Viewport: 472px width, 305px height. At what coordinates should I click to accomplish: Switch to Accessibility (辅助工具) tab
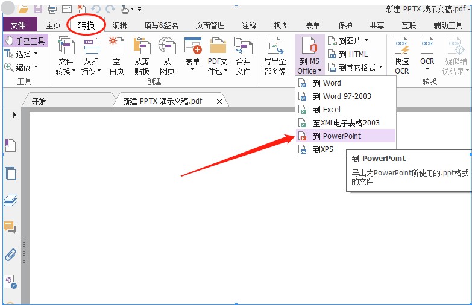[448, 25]
